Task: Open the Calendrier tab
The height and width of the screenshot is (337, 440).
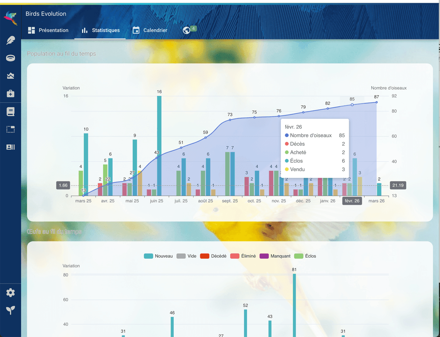Action: pyautogui.click(x=150, y=30)
